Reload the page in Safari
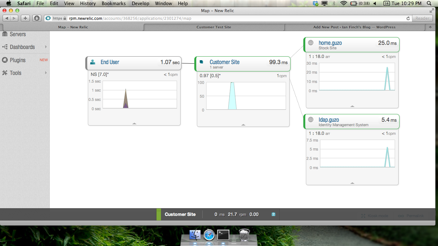The image size is (438, 246). [x=408, y=18]
